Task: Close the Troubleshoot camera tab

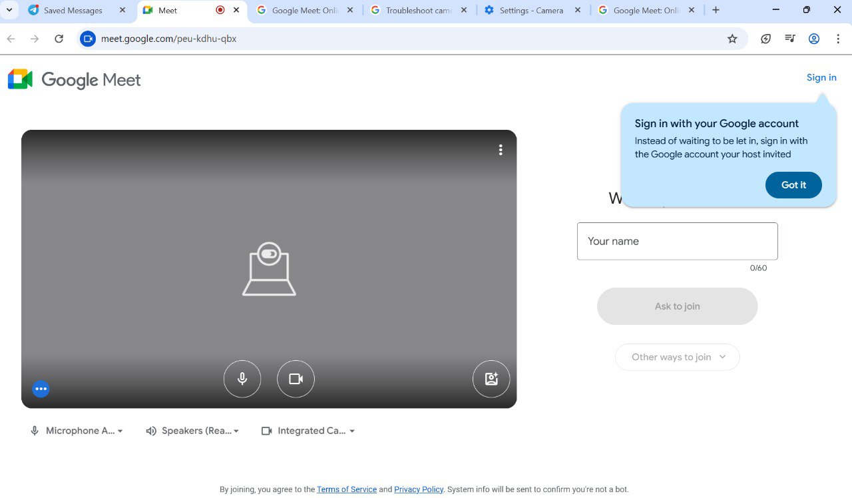Action: (x=463, y=10)
